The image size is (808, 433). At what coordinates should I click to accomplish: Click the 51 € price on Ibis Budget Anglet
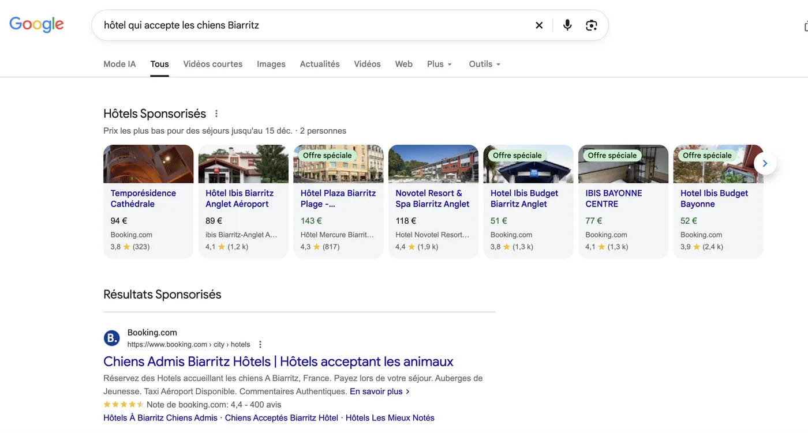499,221
